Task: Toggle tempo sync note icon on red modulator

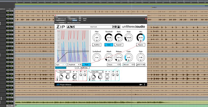Action: tap(74, 72)
